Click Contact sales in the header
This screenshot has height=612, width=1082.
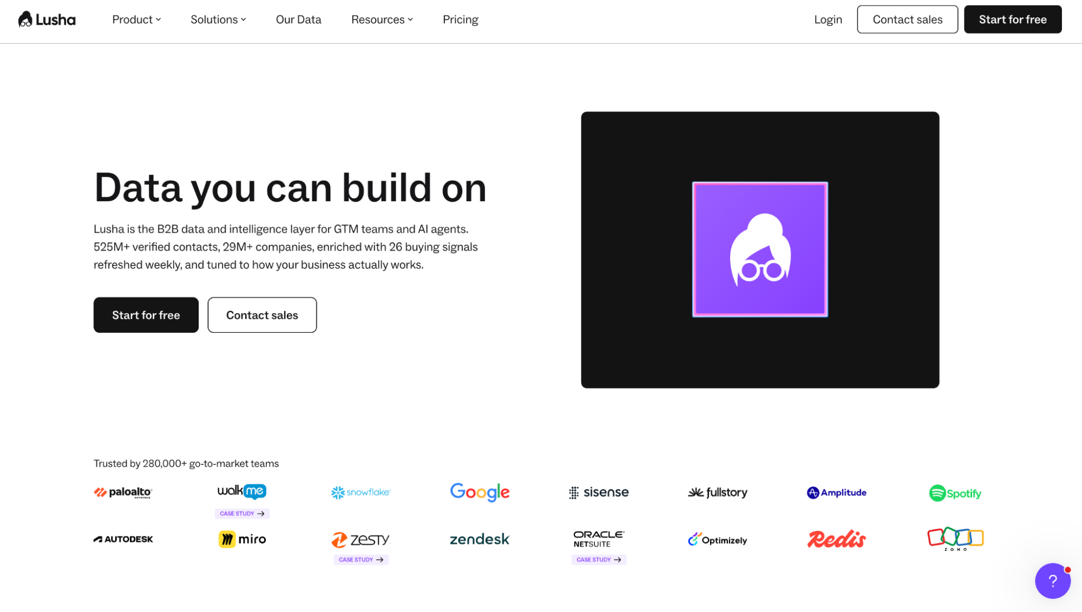907,19
